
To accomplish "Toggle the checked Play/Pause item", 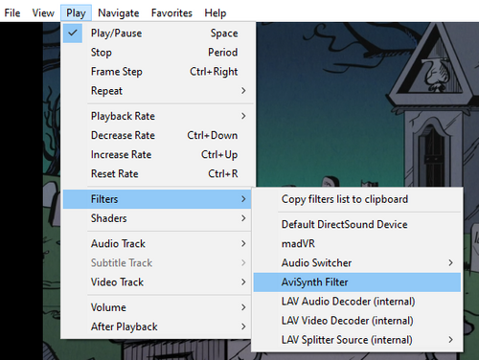I will tap(157, 34).
